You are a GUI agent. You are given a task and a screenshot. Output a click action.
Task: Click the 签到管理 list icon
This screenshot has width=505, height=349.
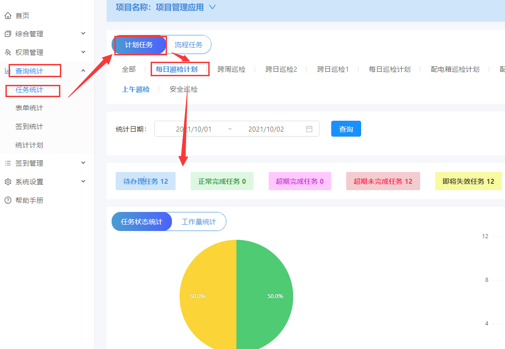click(x=7, y=162)
